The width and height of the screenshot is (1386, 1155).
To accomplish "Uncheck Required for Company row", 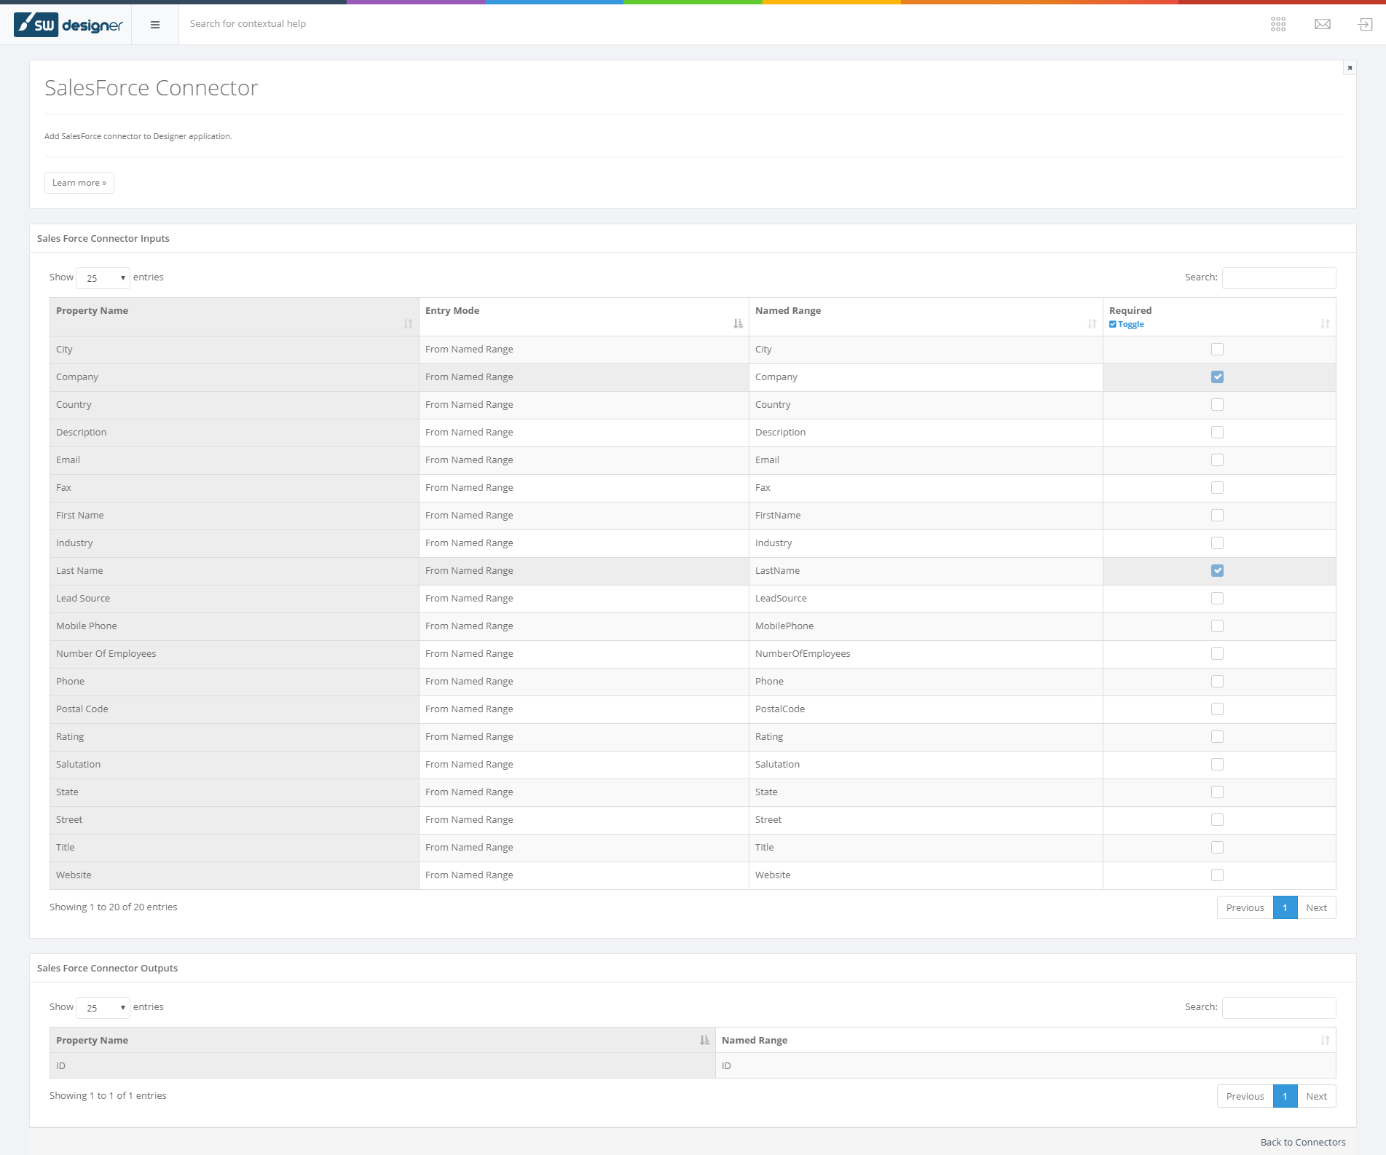I will click(1217, 377).
